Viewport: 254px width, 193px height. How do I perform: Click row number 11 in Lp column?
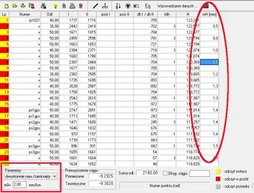coord(5,80)
